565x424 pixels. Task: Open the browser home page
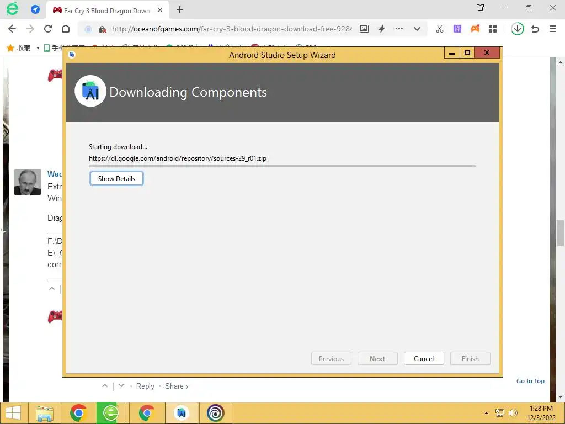point(66,29)
